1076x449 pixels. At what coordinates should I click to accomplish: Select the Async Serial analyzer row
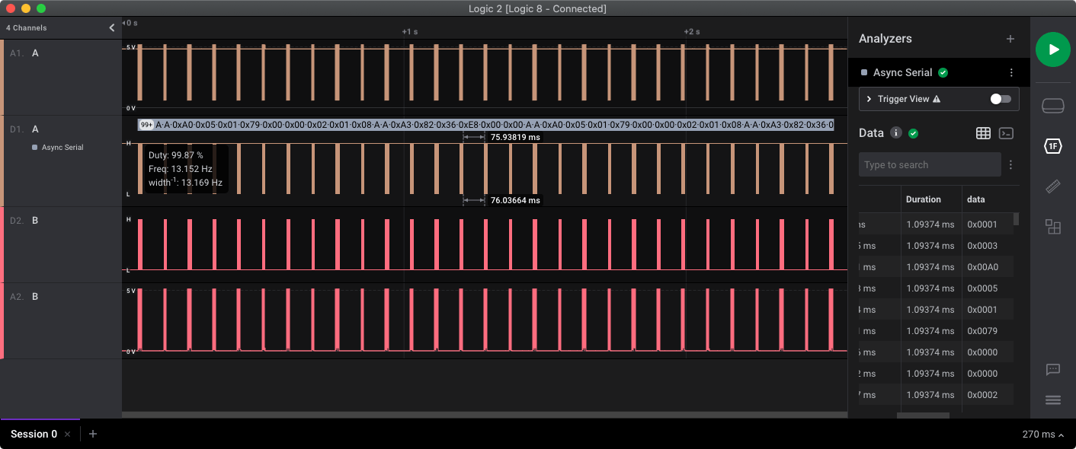point(939,73)
